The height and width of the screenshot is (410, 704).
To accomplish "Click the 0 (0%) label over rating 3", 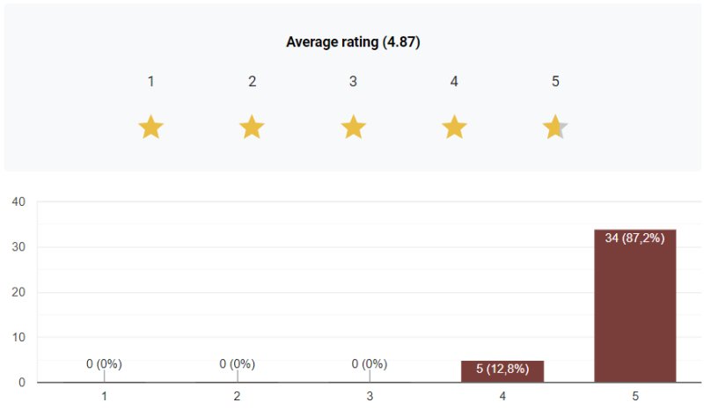I will (370, 363).
